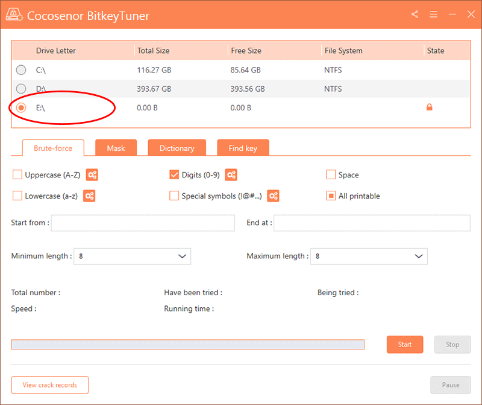The width and height of the screenshot is (482, 405).
Task: Focus the Start from input field
Action: tap(143, 223)
